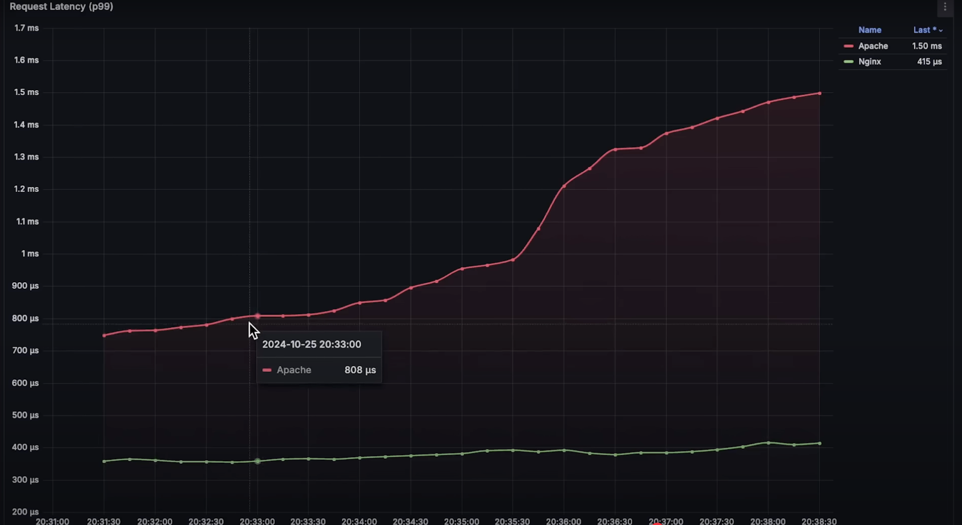Click the Apache 808 µs tooltip row

[x=319, y=370]
